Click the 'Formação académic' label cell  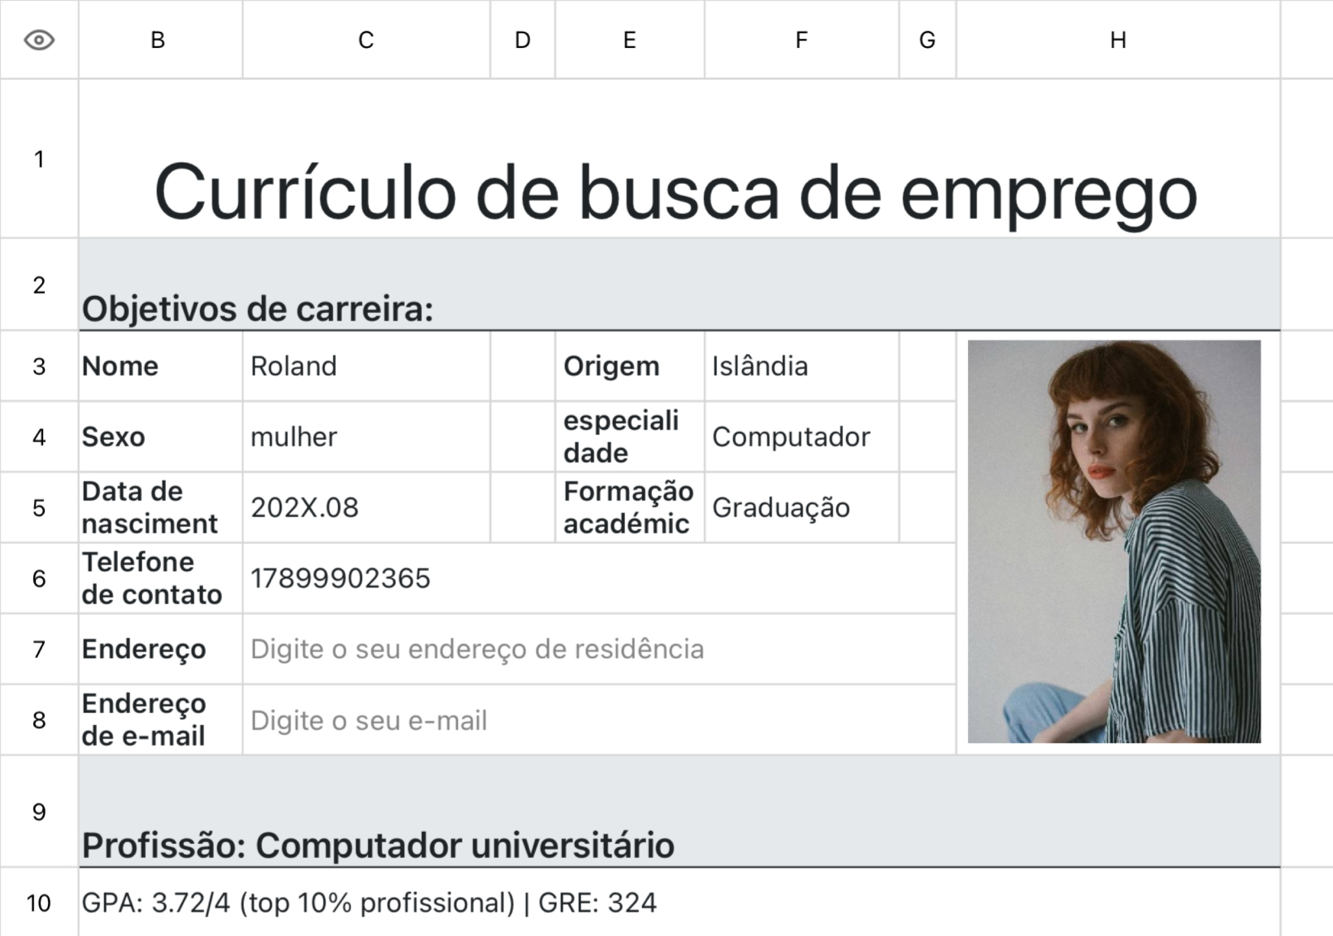point(630,507)
